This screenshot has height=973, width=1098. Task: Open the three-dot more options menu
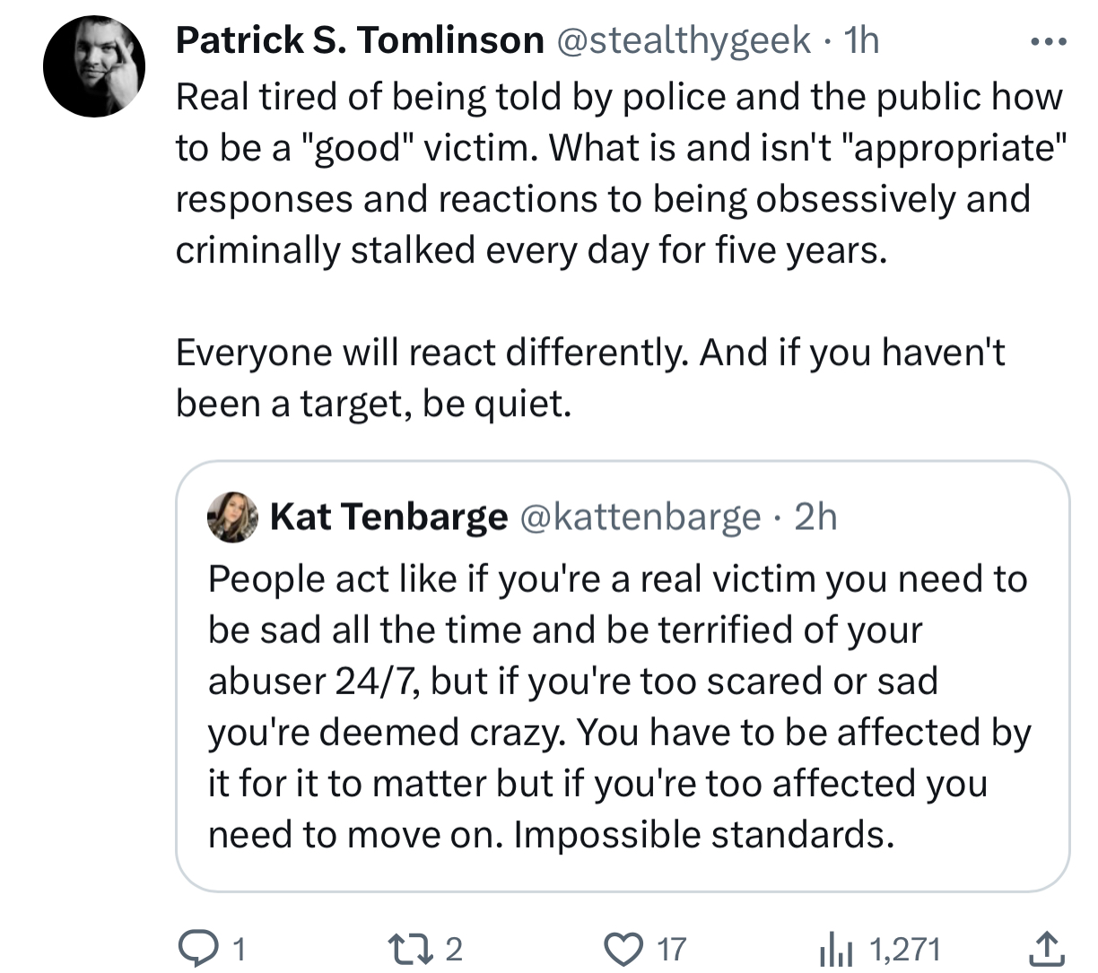click(1048, 40)
